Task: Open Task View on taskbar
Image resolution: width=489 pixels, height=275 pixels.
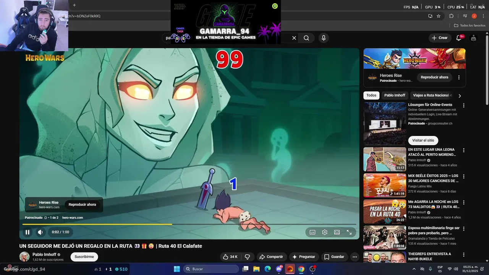Action: pos(246,269)
